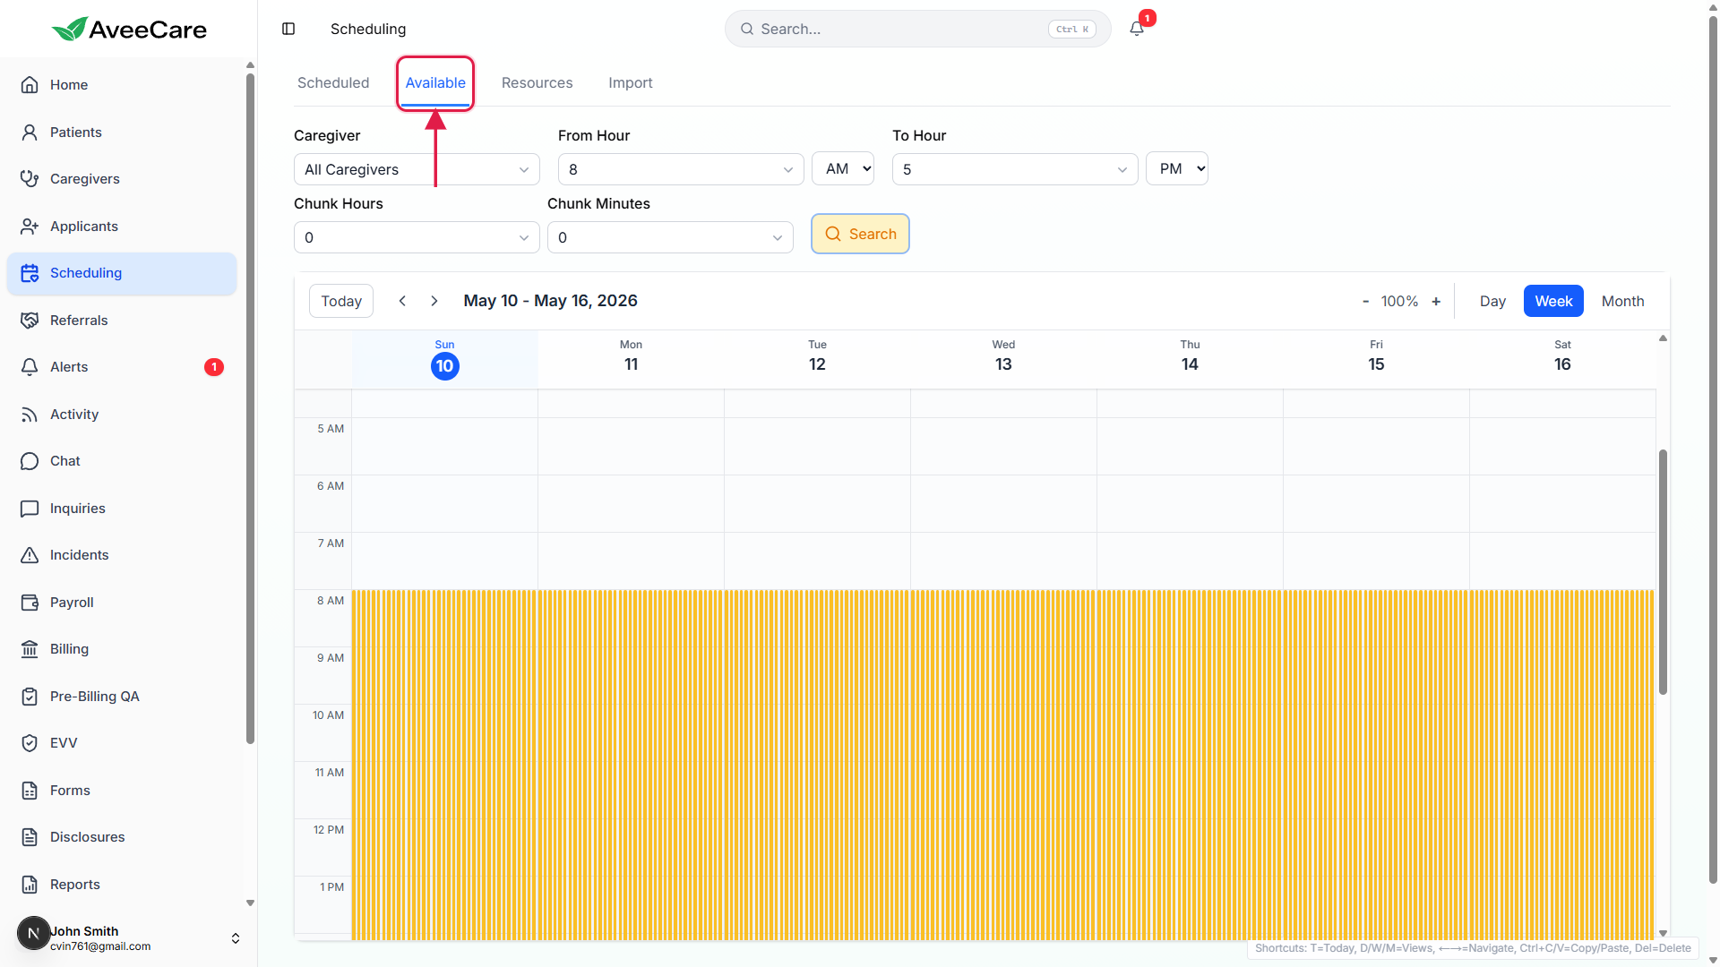Select the Available tab
The width and height of the screenshot is (1720, 967).
[x=435, y=82]
